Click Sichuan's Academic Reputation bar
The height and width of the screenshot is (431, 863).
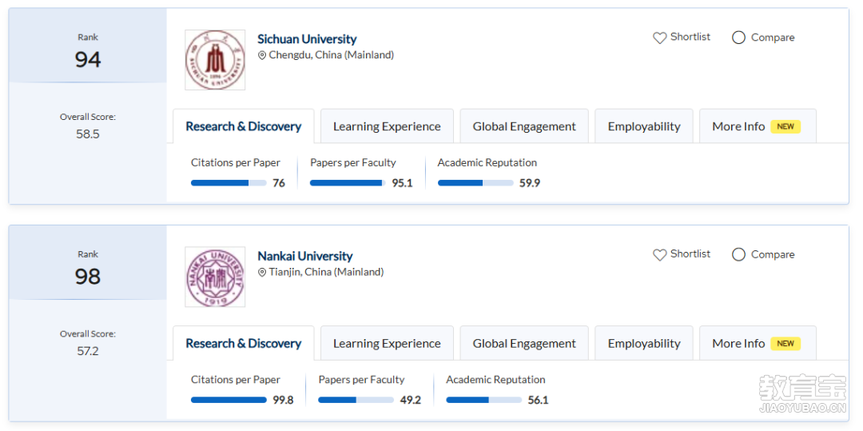(475, 183)
